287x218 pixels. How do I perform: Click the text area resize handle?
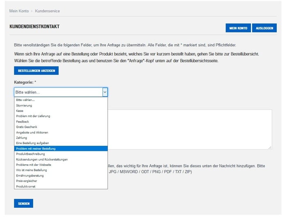pyautogui.click(x=270, y=148)
